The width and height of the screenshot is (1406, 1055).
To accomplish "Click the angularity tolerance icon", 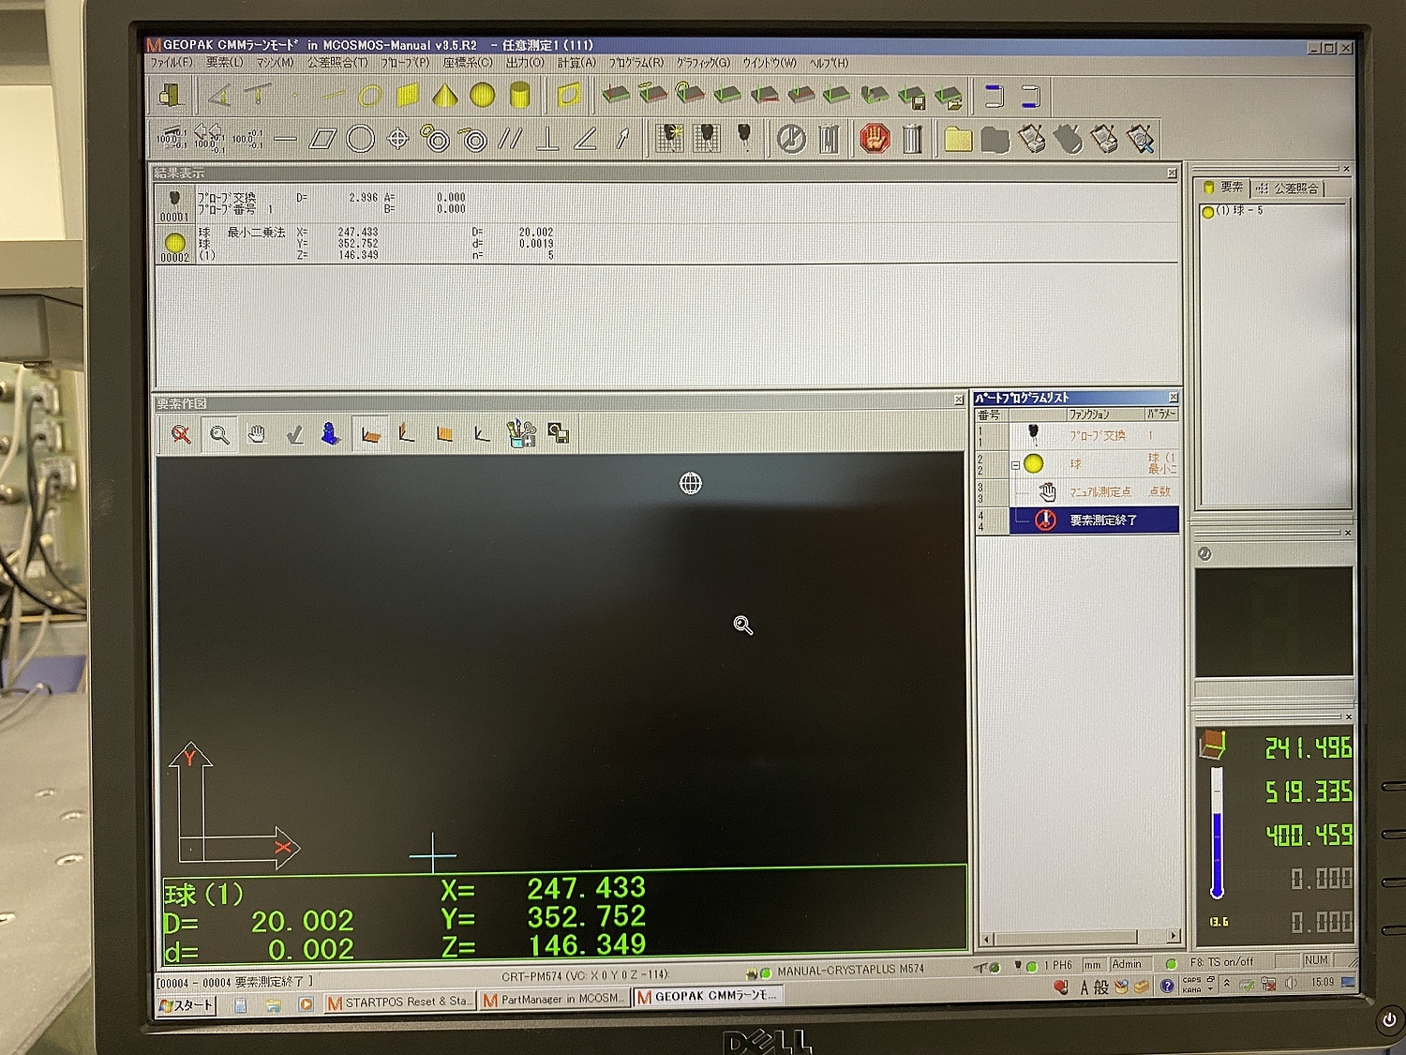I will pos(586,140).
